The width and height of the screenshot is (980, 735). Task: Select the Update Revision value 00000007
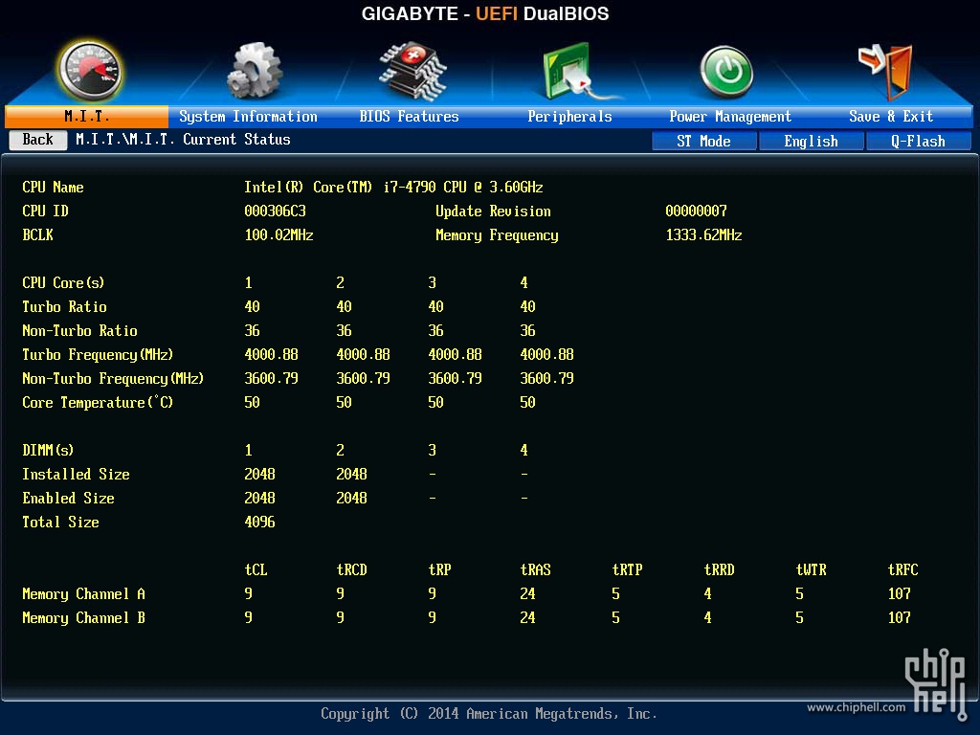(697, 212)
